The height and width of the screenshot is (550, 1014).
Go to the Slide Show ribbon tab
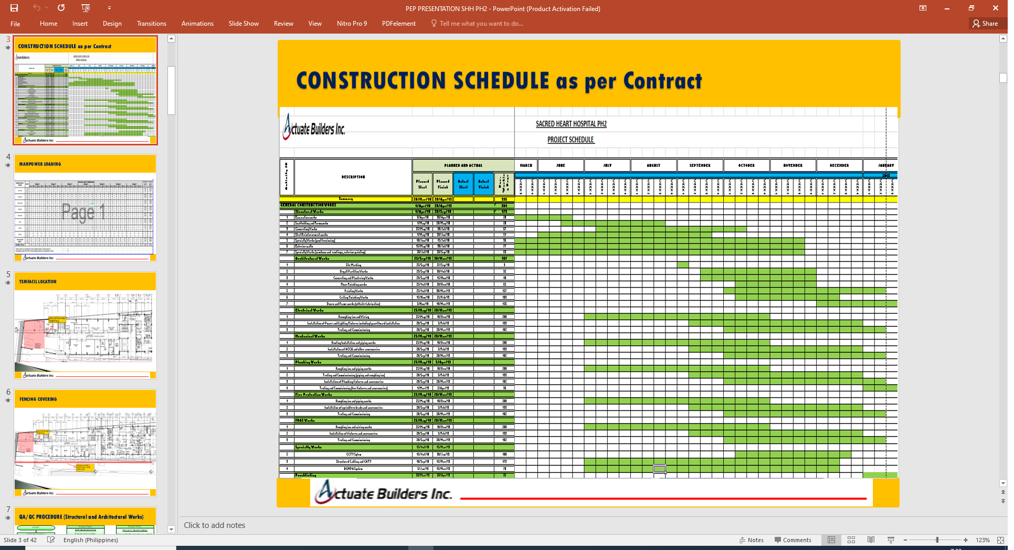point(244,24)
